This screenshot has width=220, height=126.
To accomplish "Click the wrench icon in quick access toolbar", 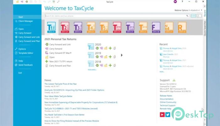I will pos(58,2).
